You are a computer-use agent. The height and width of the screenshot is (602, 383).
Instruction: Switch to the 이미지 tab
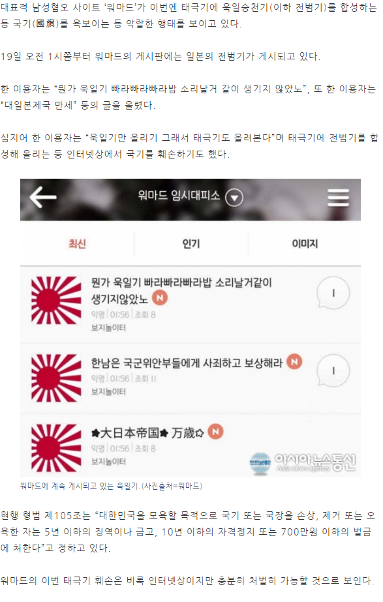pos(305,244)
